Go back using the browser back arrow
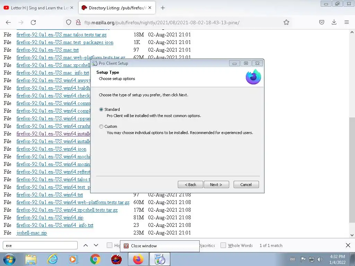 click(x=8, y=22)
